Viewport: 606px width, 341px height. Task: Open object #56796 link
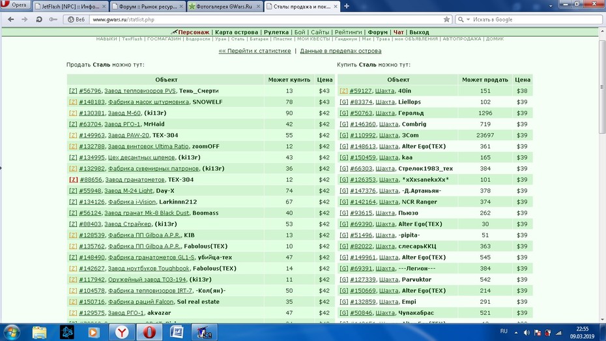(x=90, y=91)
